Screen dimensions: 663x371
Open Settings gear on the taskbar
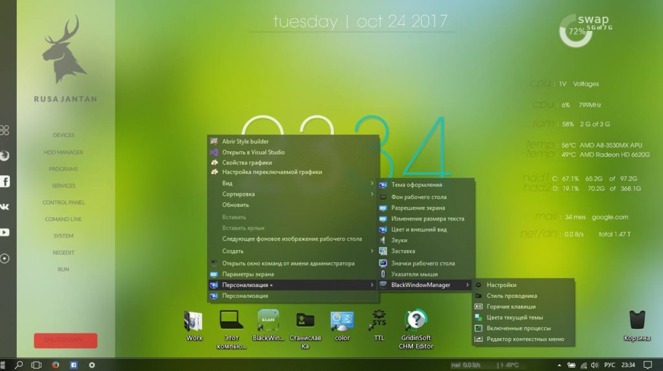point(92,365)
